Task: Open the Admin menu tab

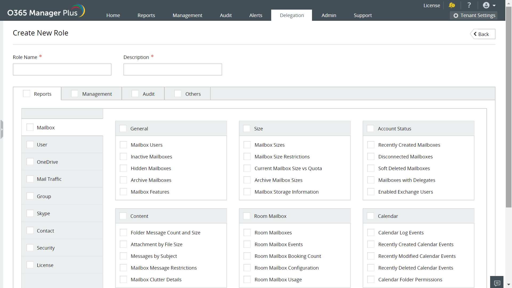Action: pyautogui.click(x=329, y=15)
